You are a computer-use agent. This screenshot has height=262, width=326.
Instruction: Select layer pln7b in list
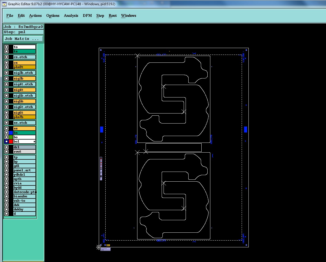click(x=24, y=117)
